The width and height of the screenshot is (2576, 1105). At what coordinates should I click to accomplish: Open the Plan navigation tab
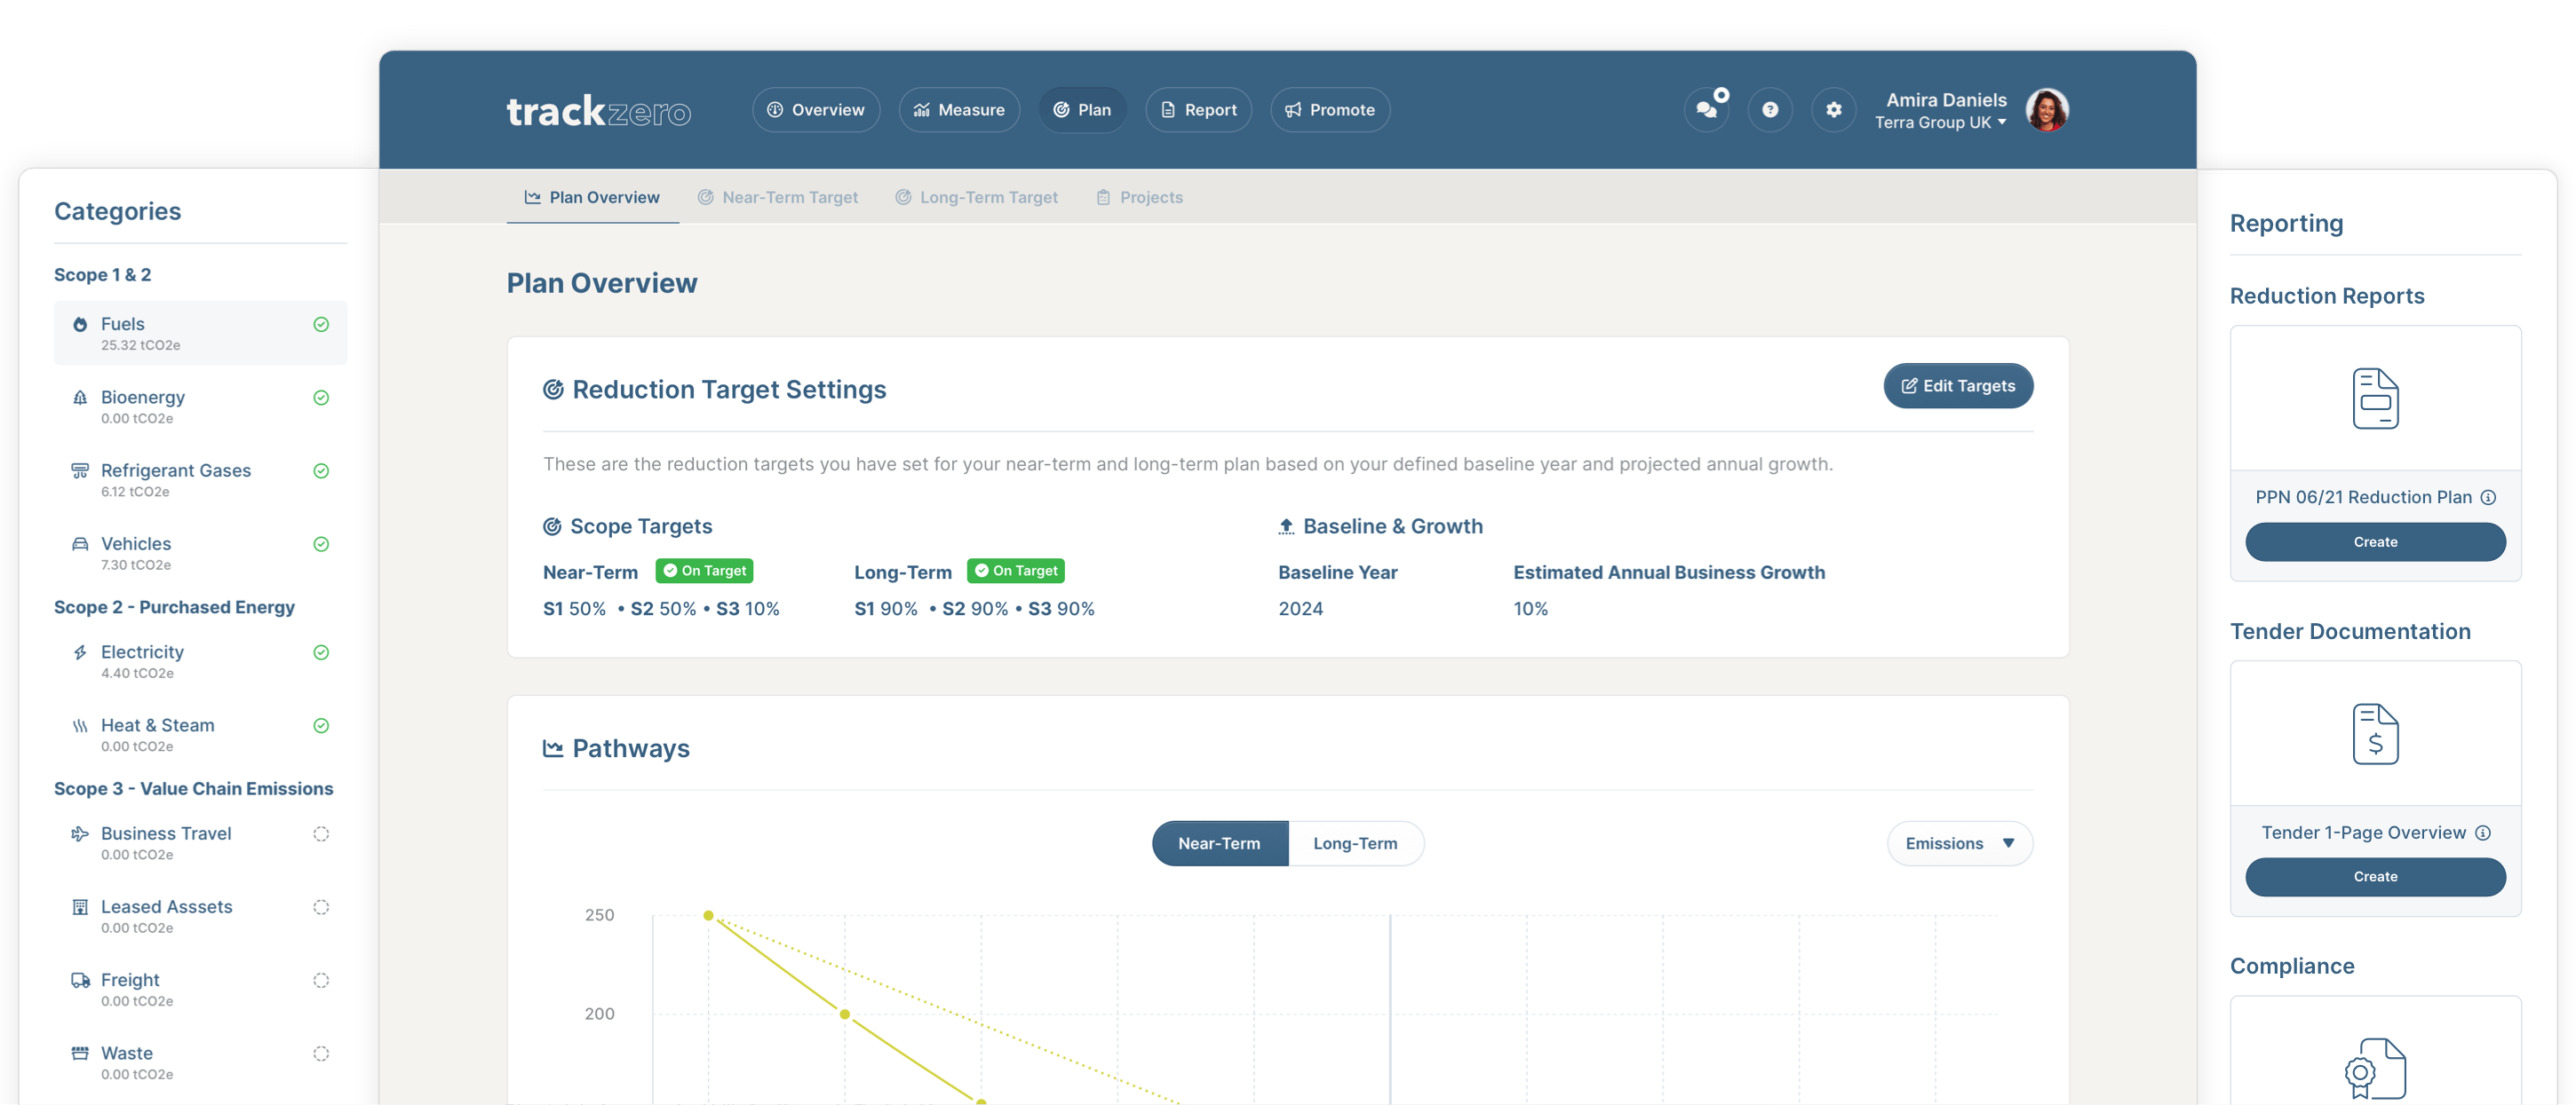(x=1082, y=110)
